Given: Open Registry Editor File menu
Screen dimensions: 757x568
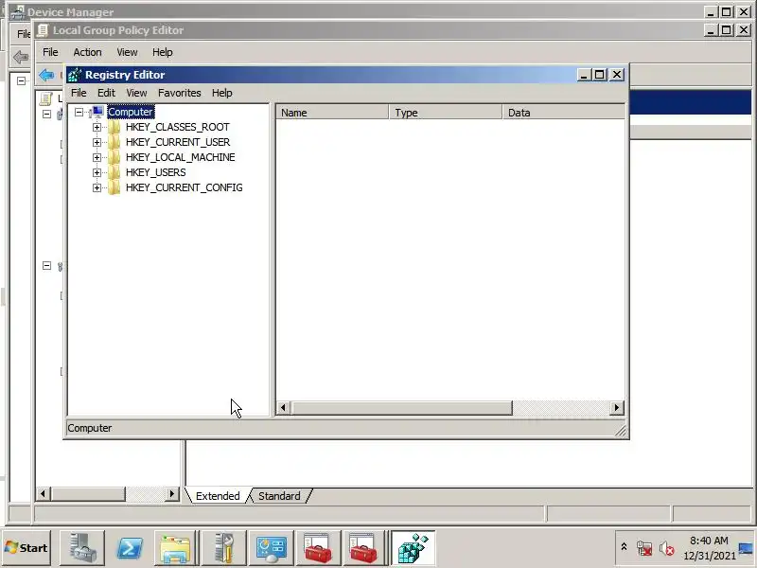Looking at the screenshot, I should [x=79, y=93].
